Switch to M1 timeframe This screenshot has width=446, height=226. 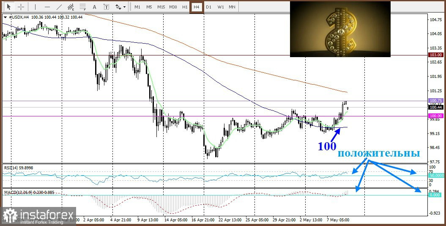coord(137,7)
